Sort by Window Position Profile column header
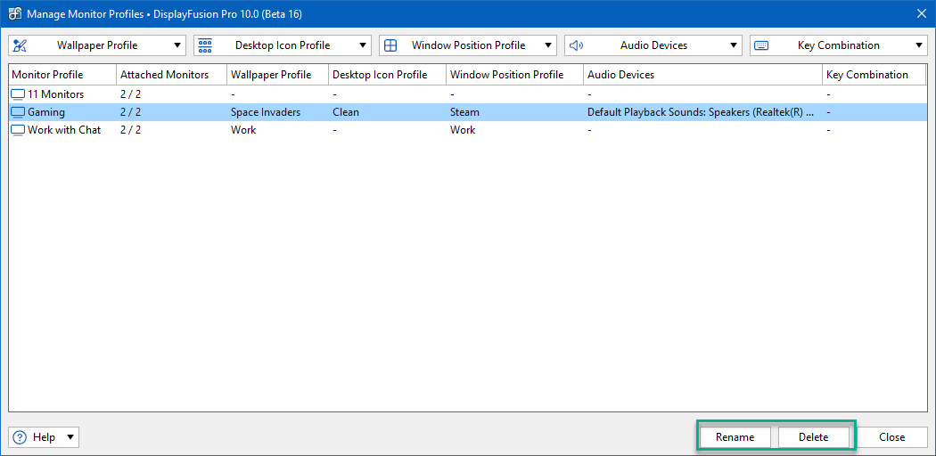This screenshot has width=936, height=456. pos(514,75)
